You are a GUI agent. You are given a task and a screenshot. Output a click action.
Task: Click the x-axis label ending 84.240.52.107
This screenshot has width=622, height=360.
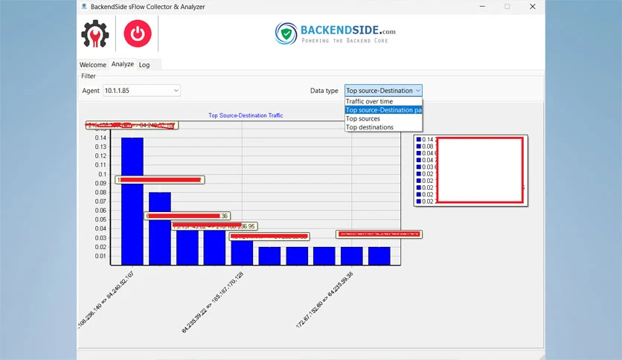coord(106,300)
